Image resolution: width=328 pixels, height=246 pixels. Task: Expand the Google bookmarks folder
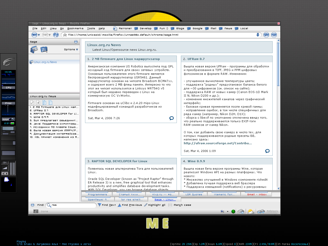[x=195, y=28]
